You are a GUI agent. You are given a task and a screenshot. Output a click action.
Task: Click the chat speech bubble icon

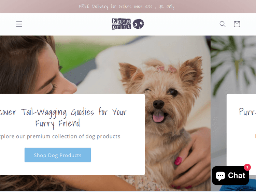[220, 176]
